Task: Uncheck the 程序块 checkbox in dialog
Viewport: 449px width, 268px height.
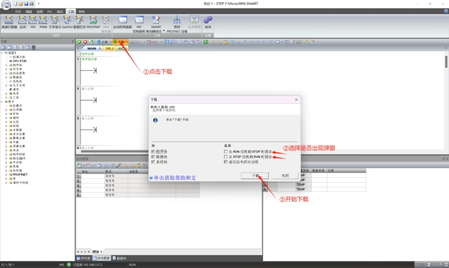Action: [x=153, y=152]
